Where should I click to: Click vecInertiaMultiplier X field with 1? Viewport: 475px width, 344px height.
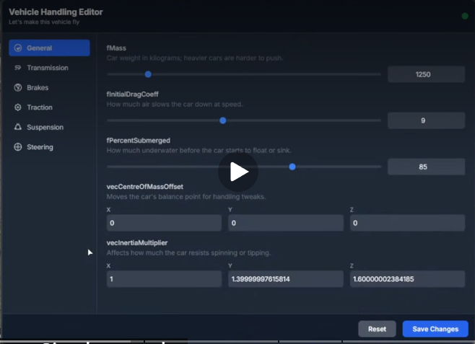(x=164, y=279)
